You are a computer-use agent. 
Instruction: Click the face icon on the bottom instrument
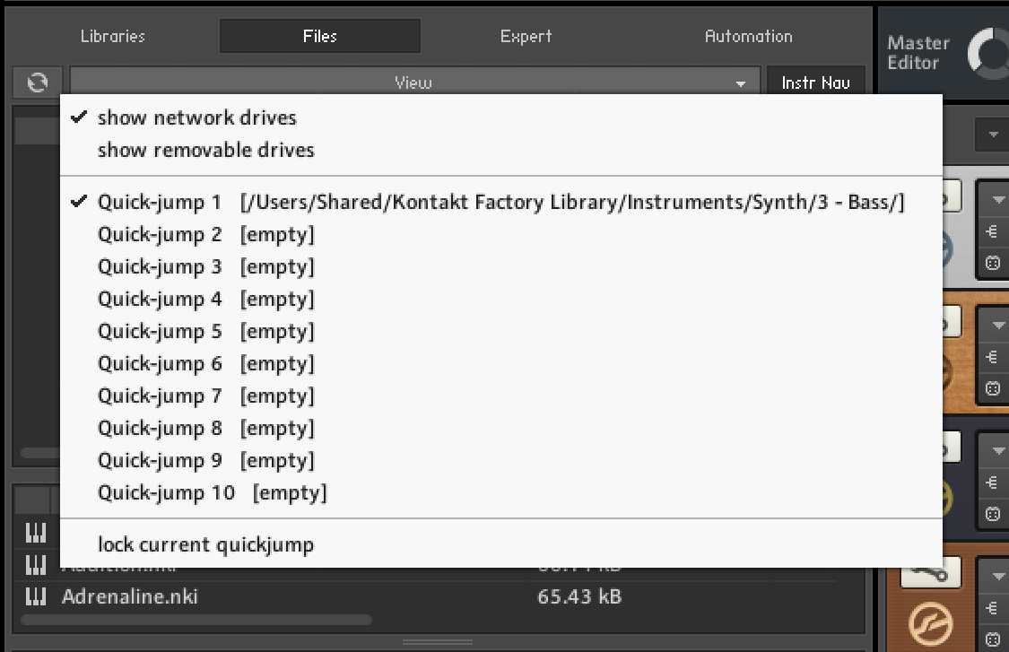tap(992, 639)
